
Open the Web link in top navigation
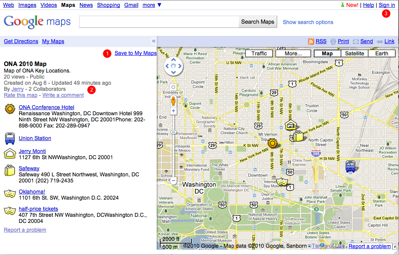click(x=8, y=5)
